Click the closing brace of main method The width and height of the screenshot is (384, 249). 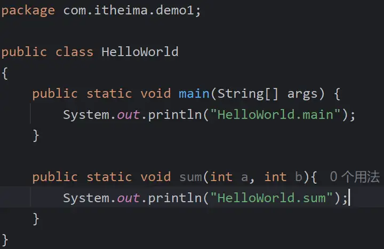[x=36, y=136]
